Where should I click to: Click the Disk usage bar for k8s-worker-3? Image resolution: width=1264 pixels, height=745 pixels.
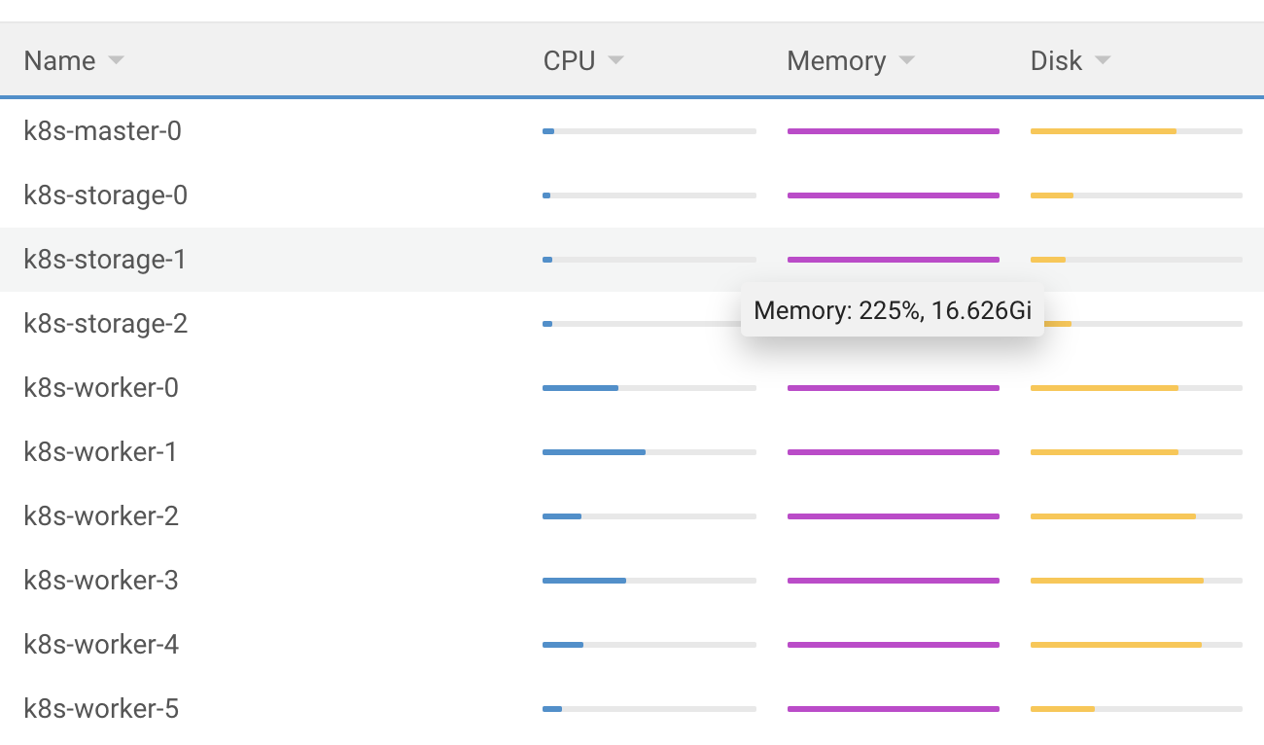click(x=1136, y=580)
